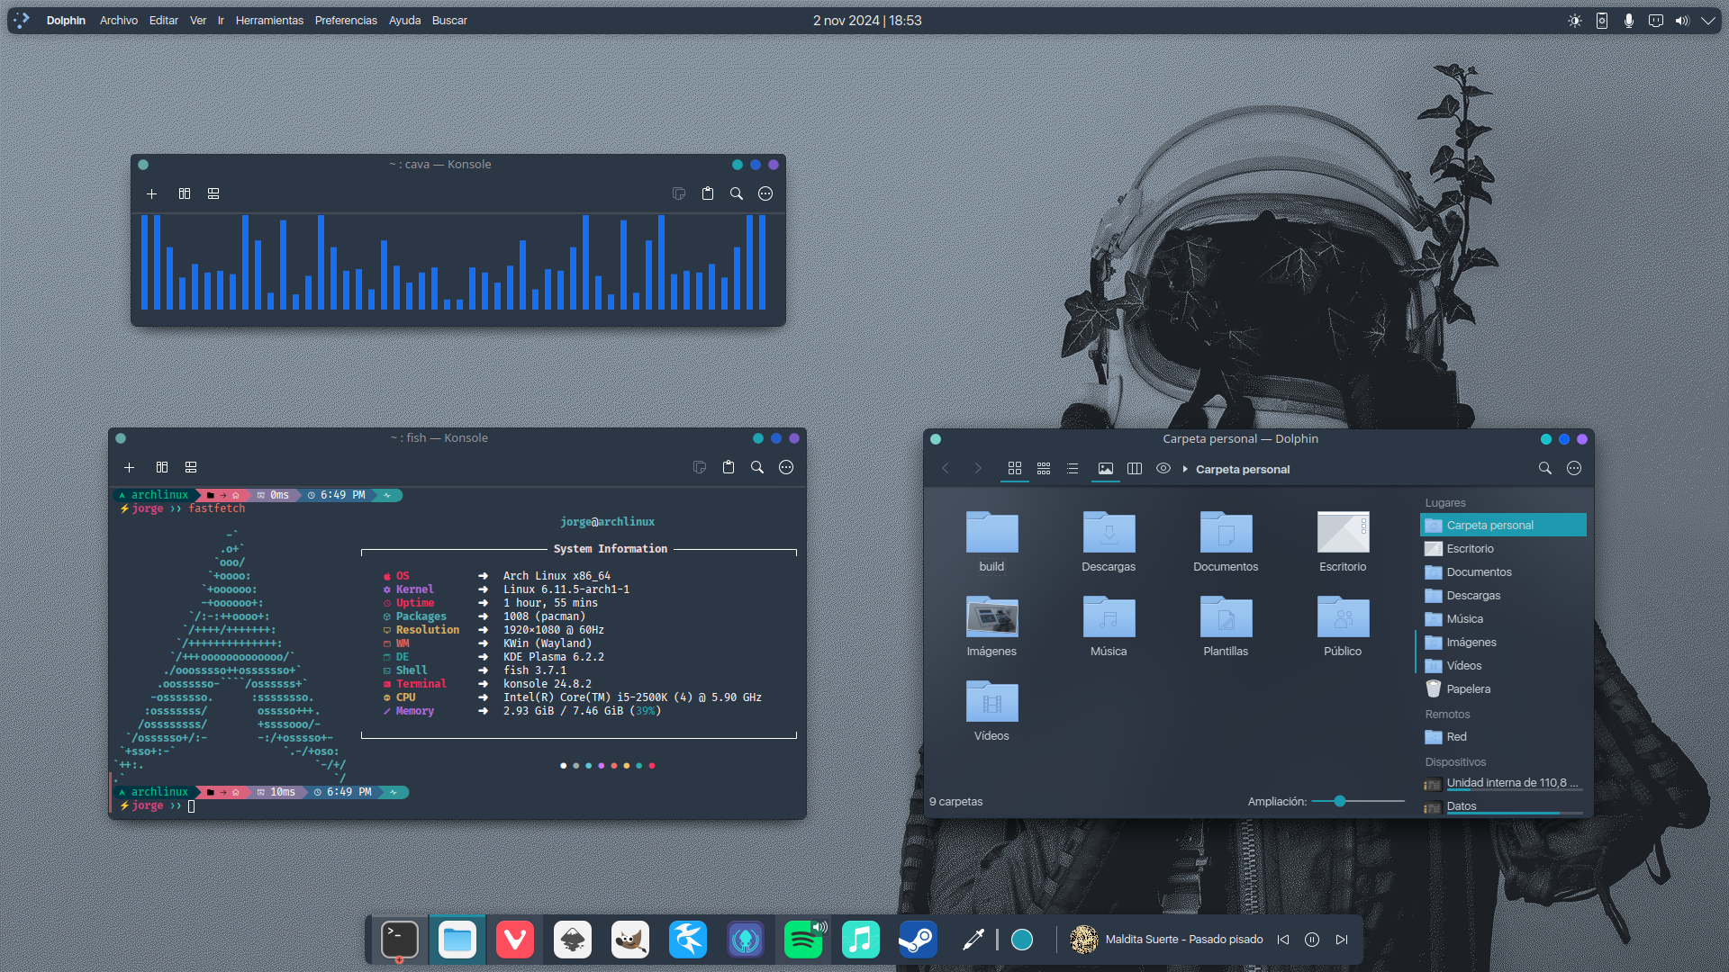
Task: Open Buscar menu in top bar
Action: 449,20
